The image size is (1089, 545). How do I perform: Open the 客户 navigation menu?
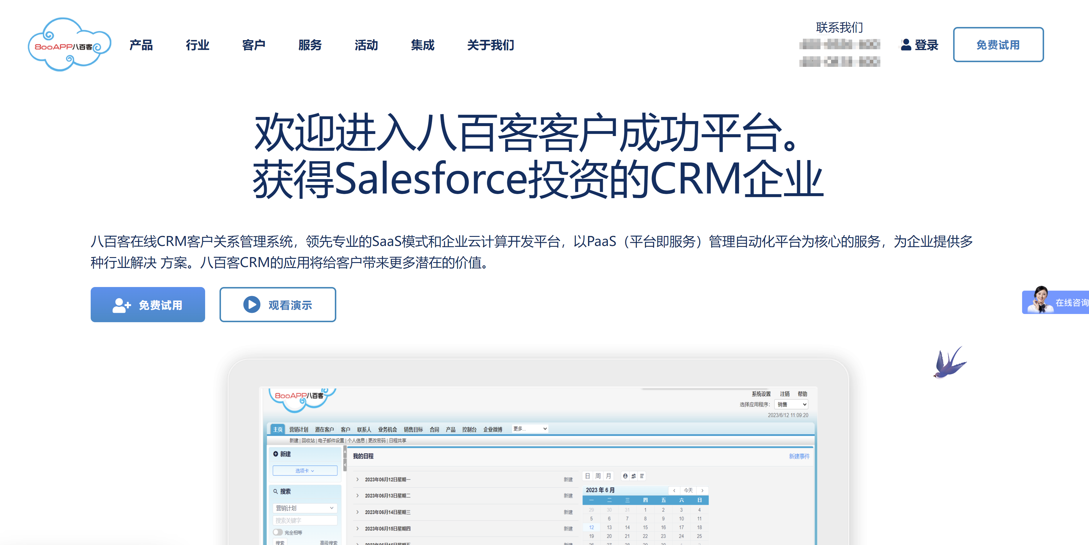pyautogui.click(x=254, y=45)
